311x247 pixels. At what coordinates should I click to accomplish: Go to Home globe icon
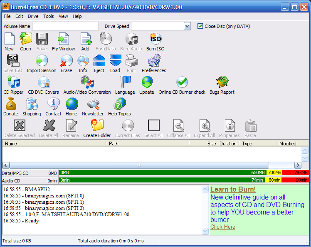[x=72, y=104]
